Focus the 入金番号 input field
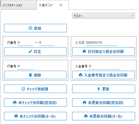This screenshot has height=124, width=139. click(105, 66)
